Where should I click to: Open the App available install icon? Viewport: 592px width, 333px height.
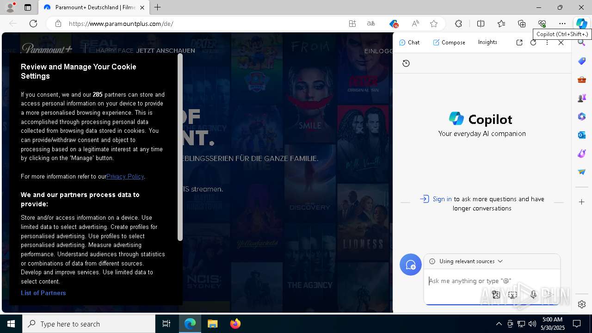tap(352, 24)
